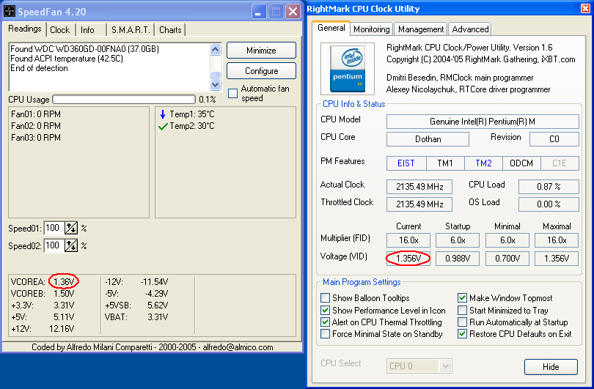Click the VCOREB reading 1.50V
This screenshot has height=389, width=594.
[64, 294]
